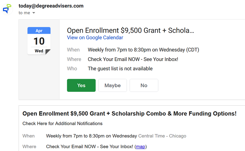Image resolution: width=245 pixels, height=151 pixels.
Task: Click the Central Time - Chicago timezone text
Action: 162,136
